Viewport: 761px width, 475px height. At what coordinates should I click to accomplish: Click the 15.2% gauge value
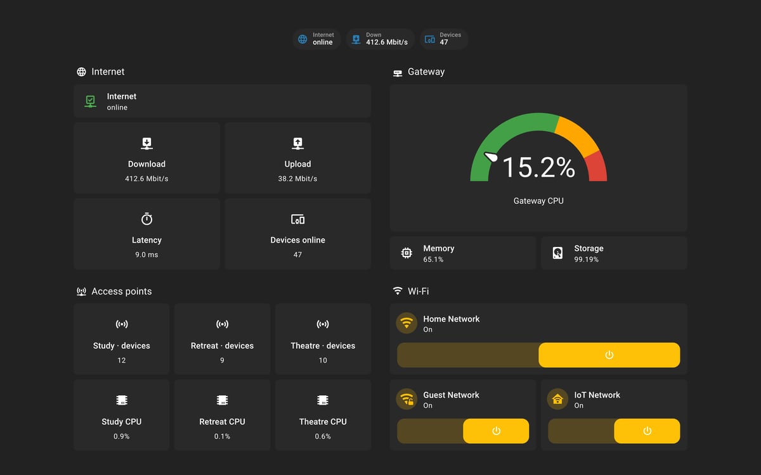pos(538,167)
